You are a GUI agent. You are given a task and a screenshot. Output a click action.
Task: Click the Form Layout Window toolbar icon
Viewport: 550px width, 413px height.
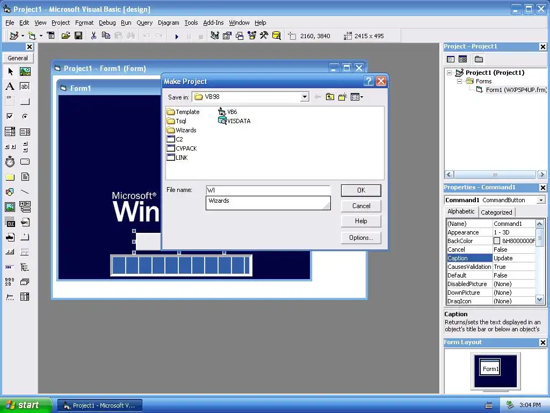[x=240, y=35]
